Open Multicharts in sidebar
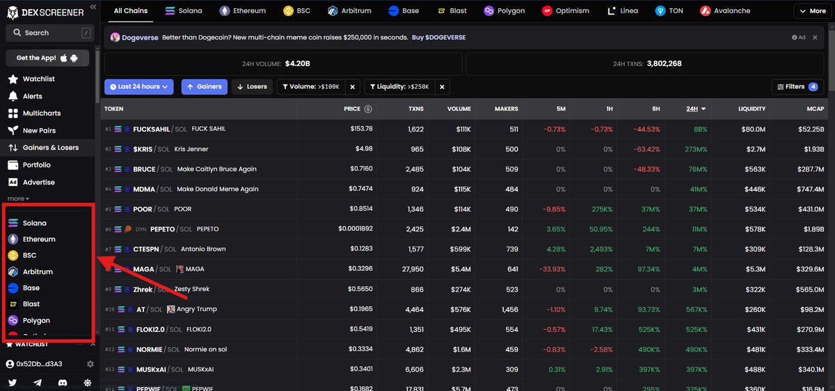This screenshot has height=391, width=835. click(49, 113)
